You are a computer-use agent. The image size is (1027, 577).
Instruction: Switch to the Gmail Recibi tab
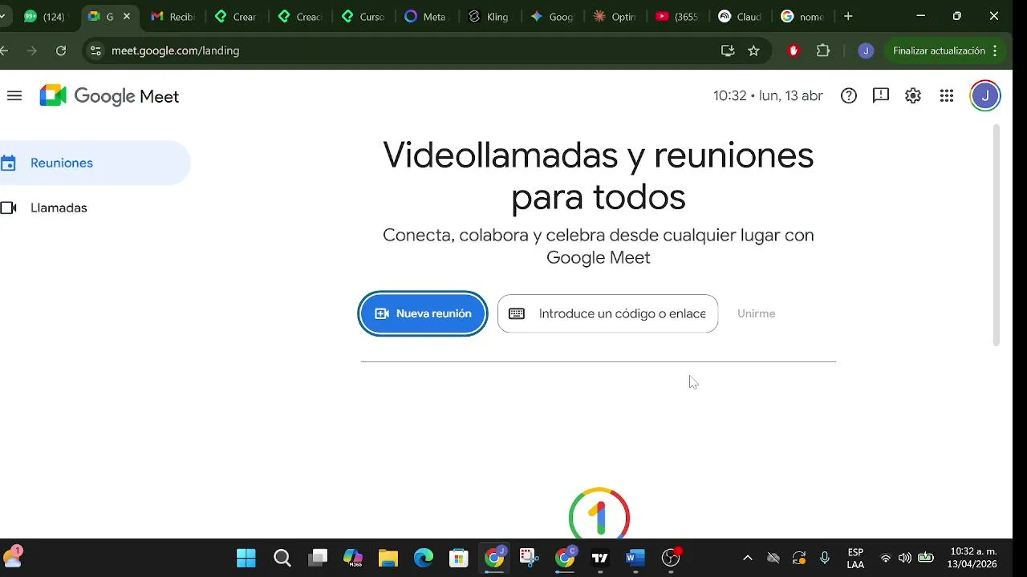point(173,16)
